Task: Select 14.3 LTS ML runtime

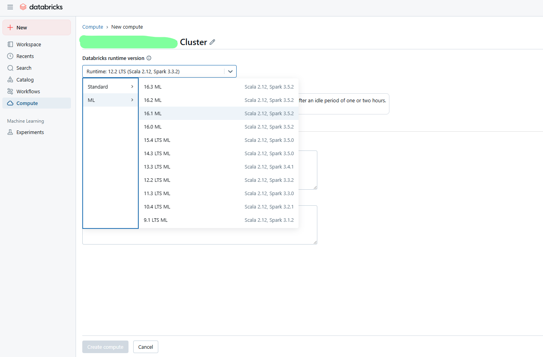Action: [219, 153]
